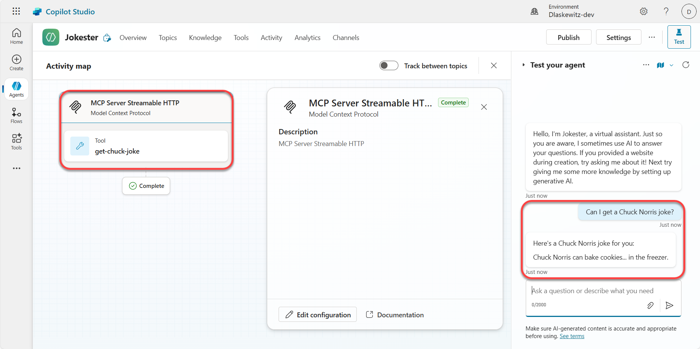Toggle Track between topics switch
The height and width of the screenshot is (349, 700).
tap(389, 66)
